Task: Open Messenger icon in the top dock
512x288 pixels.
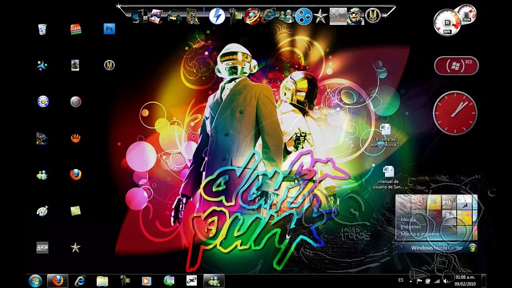Action: pyautogui.click(x=286, y=16)
